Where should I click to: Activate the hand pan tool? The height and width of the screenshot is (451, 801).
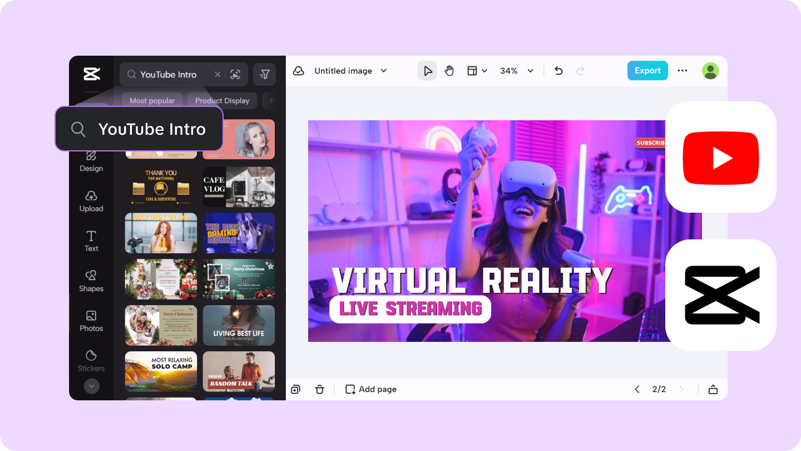click(x=449, y=71)
